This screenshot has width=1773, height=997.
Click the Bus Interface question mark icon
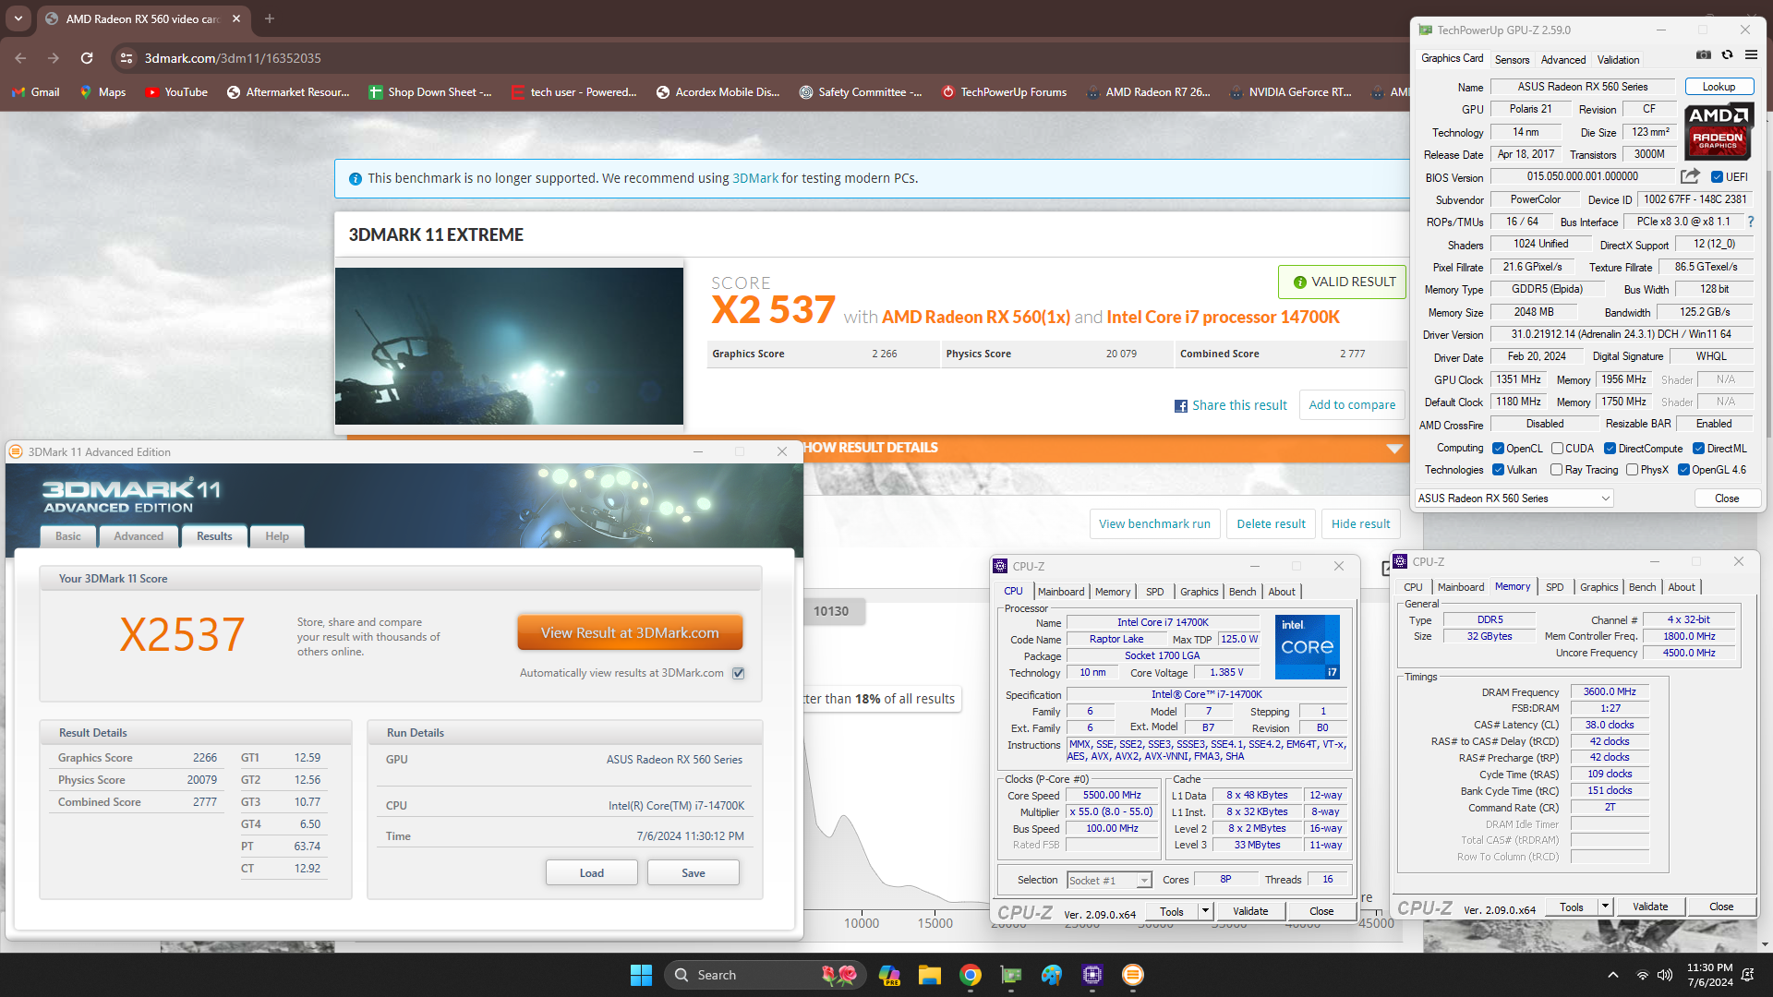1751,222
